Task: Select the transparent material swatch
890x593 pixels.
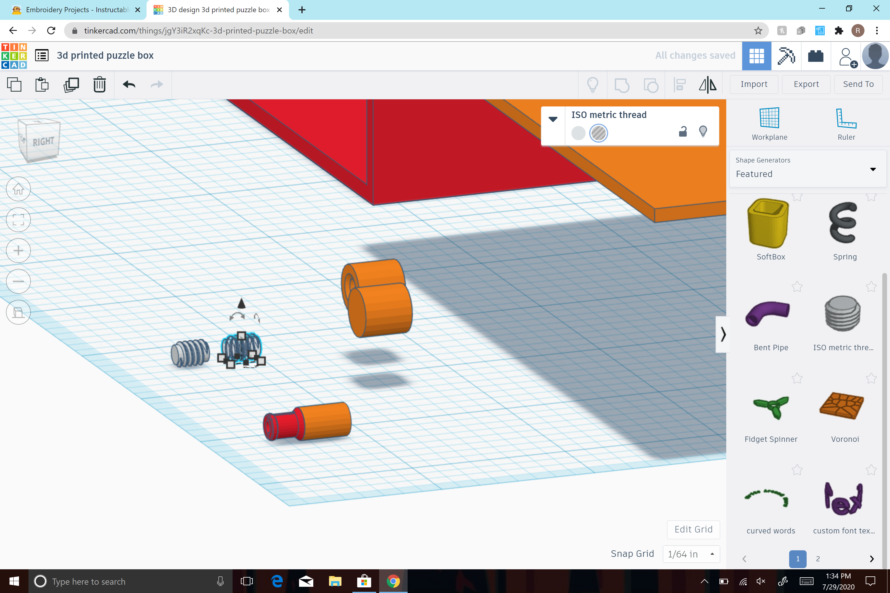Action: (599, 133)
